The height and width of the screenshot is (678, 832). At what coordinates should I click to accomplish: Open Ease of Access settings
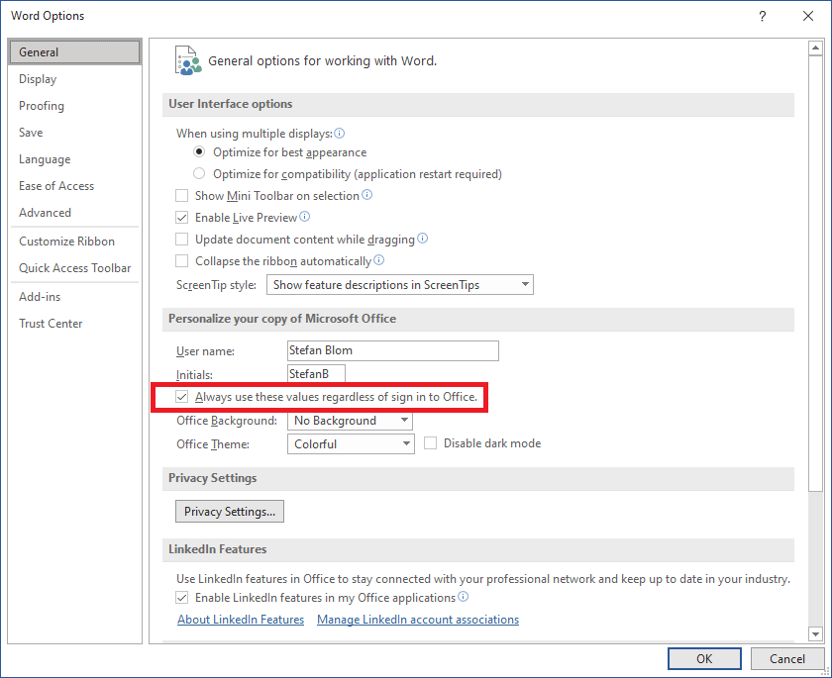[75, 185]
